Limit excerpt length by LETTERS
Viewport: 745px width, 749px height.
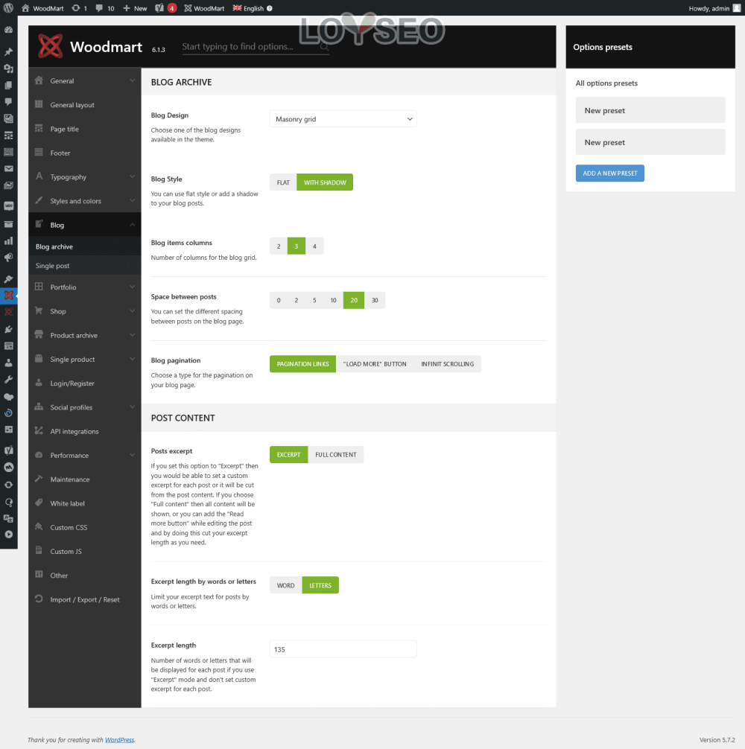[x=320, y=585]
